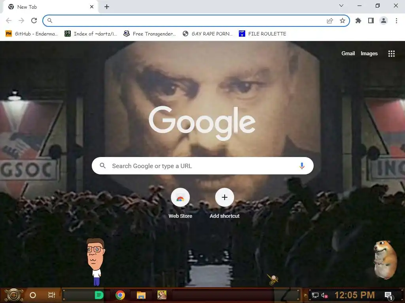This screenshot has height=303, width=405.
Task: Click the forward navigation arrow
Action: (x=21, y=21)
